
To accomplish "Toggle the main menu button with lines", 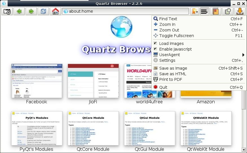I will point(204,11).
